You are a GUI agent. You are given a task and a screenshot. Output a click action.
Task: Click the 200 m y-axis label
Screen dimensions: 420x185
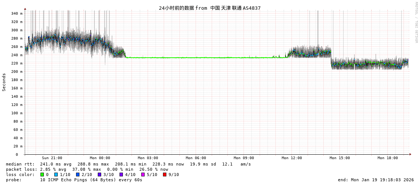coord(17,72)
